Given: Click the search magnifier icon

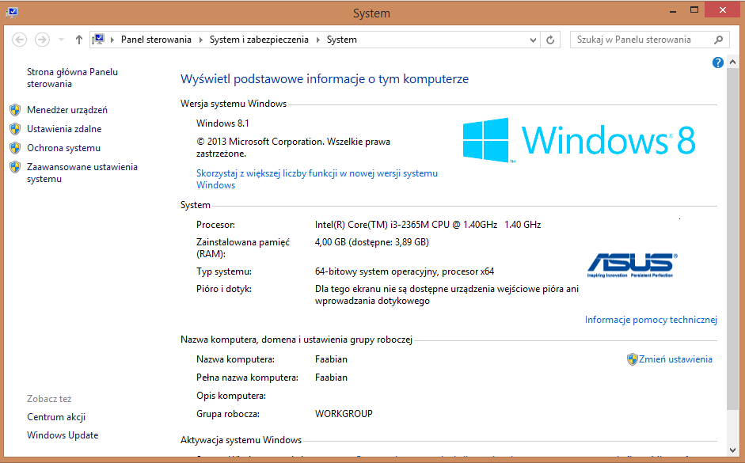Looking at the screenshot, I should (718, 40).
